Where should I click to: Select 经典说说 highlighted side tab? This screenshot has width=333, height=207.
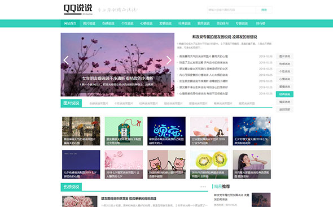coord(284,94)
